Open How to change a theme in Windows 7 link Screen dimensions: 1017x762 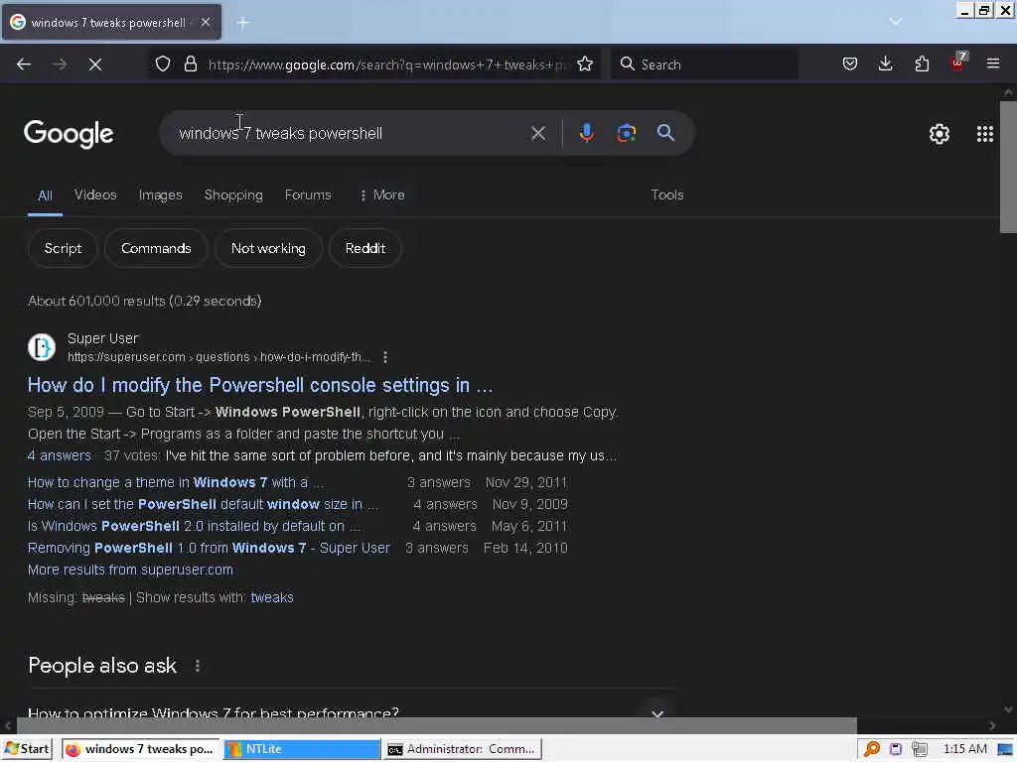coord(176,483)
